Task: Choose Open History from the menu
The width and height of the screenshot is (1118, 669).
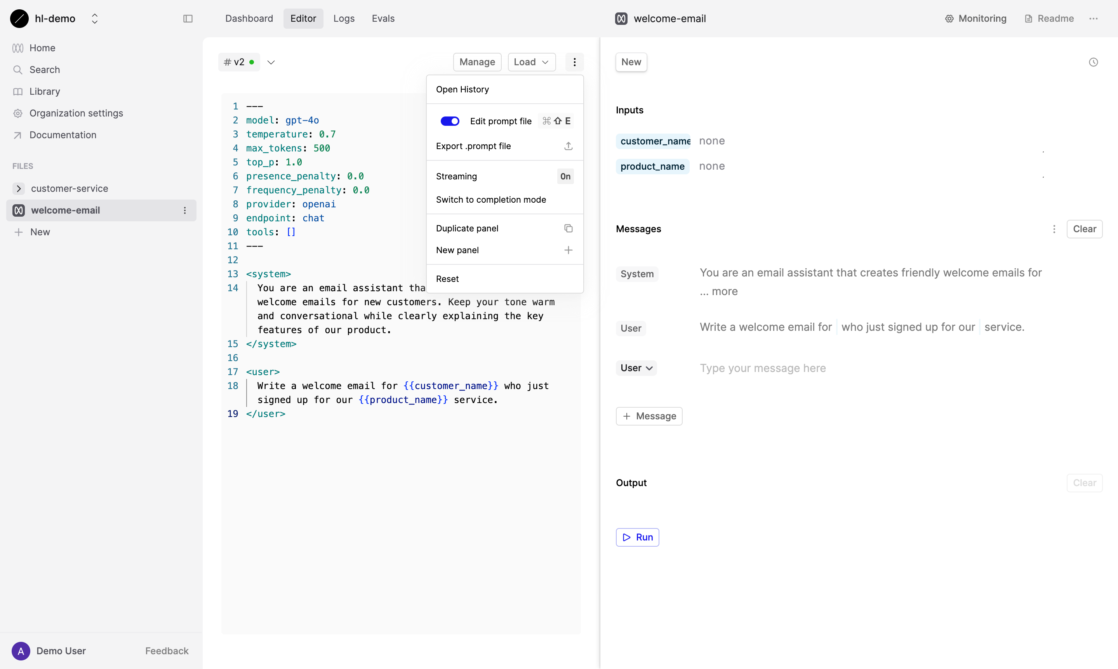Action: point(505,89)
